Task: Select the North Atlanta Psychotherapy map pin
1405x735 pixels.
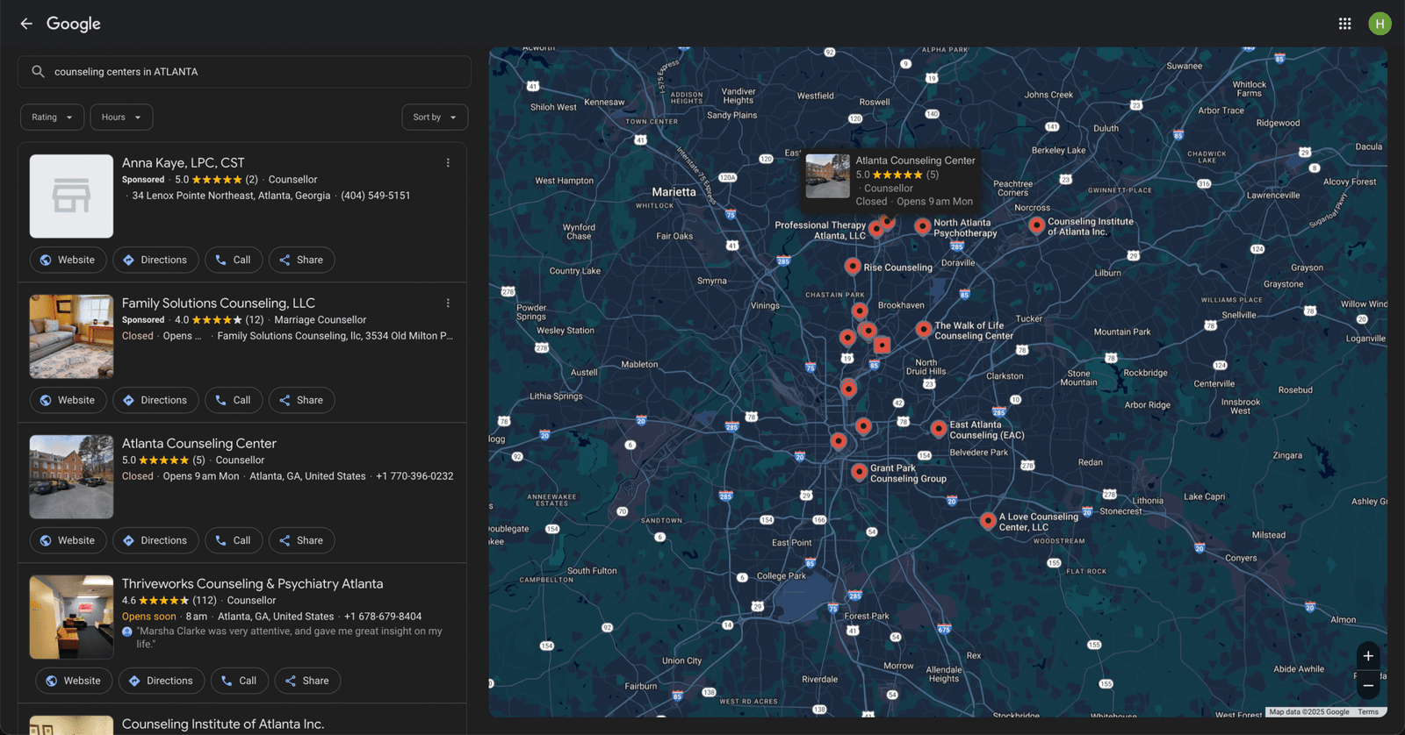Action: [922, 226]
